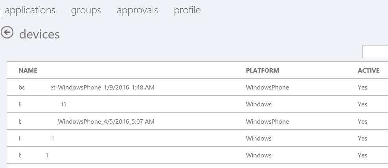This screenshot has width=388, height=168.
Task: Click Active 'Yes' for the 4/5/2016 device
Action: 362,122
